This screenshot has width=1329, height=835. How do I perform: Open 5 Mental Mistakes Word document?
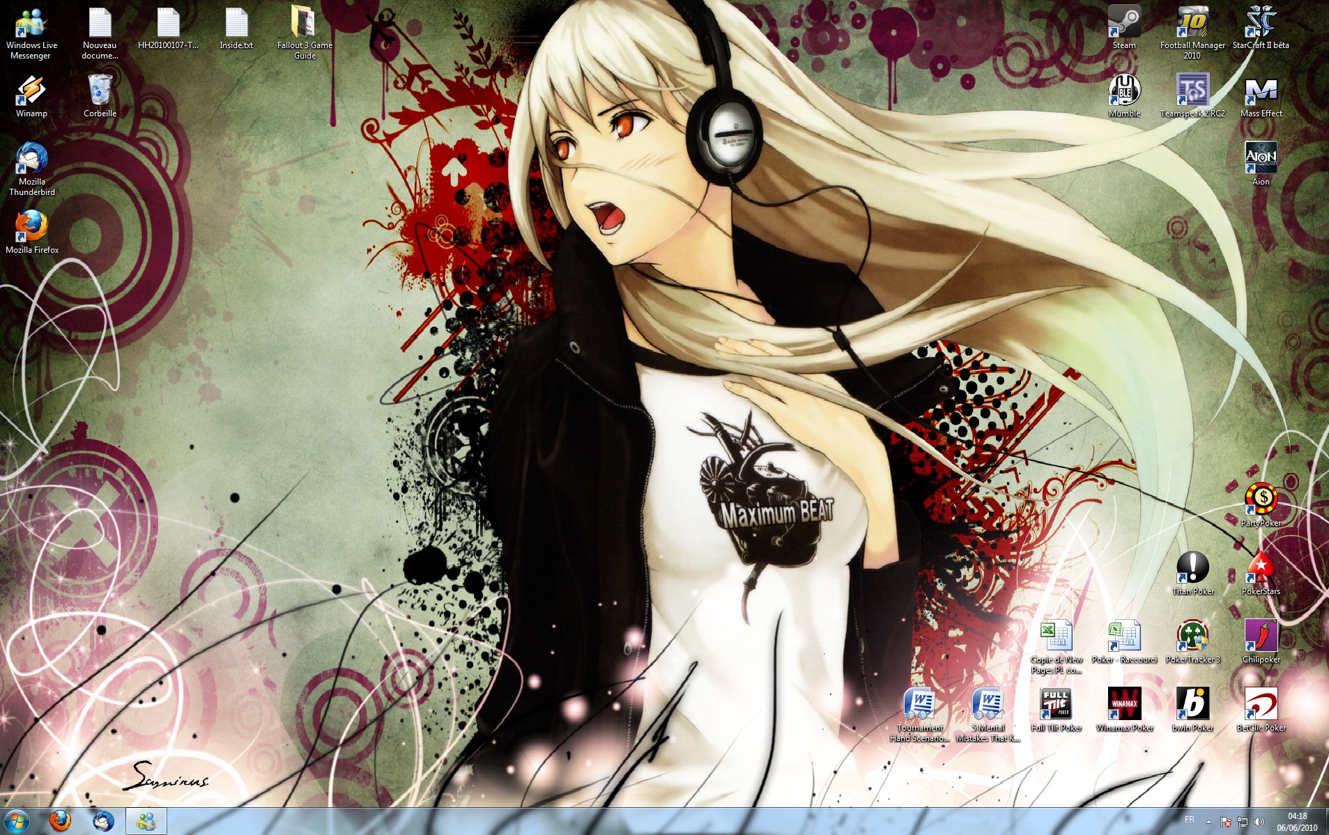(988, 716)
